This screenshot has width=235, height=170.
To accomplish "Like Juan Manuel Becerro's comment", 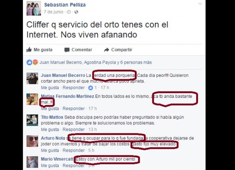I will click(50, 87).
